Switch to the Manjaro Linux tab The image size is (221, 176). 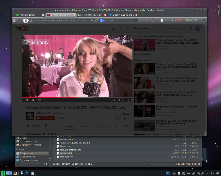tap(27, 15)
